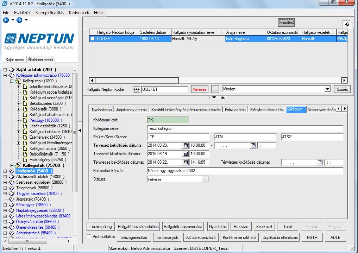Switch to the Extra adatok tab
This screenshot has width=358, height=253.
pyautogui.click(x=235, y=110)
